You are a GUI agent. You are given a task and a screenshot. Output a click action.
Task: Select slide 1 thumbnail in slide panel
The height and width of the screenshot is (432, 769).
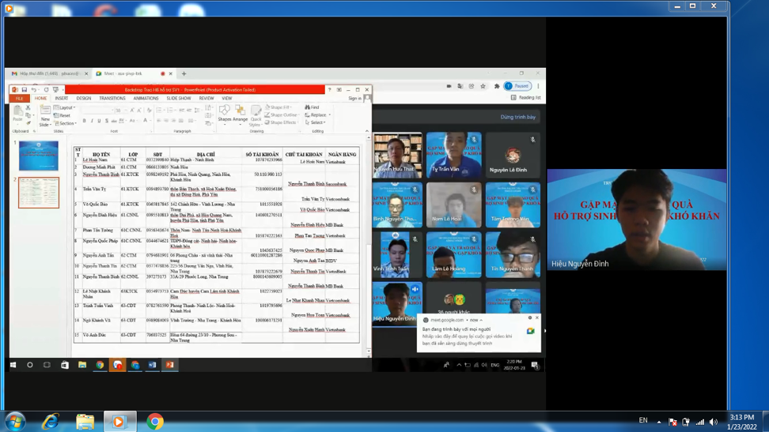click(x=39, y=156)
